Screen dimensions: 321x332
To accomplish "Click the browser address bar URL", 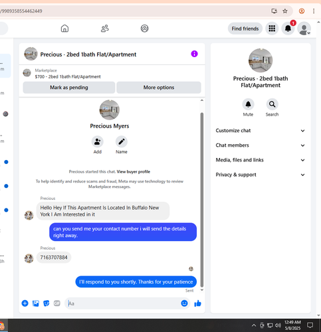I will pyautogui.click(x=21, y=11).
